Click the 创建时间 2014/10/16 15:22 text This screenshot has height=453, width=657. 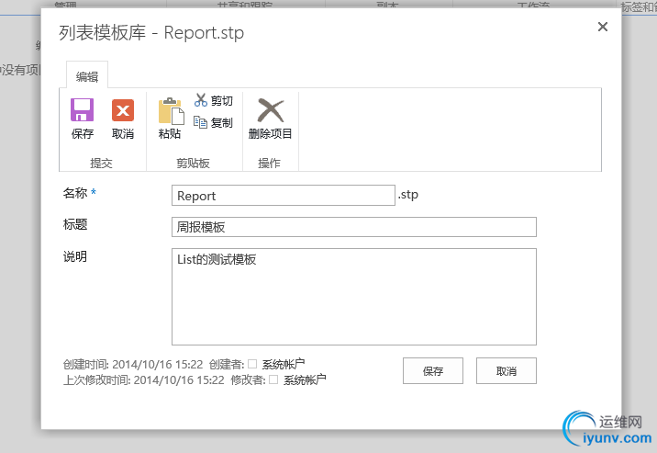(133, 364)
